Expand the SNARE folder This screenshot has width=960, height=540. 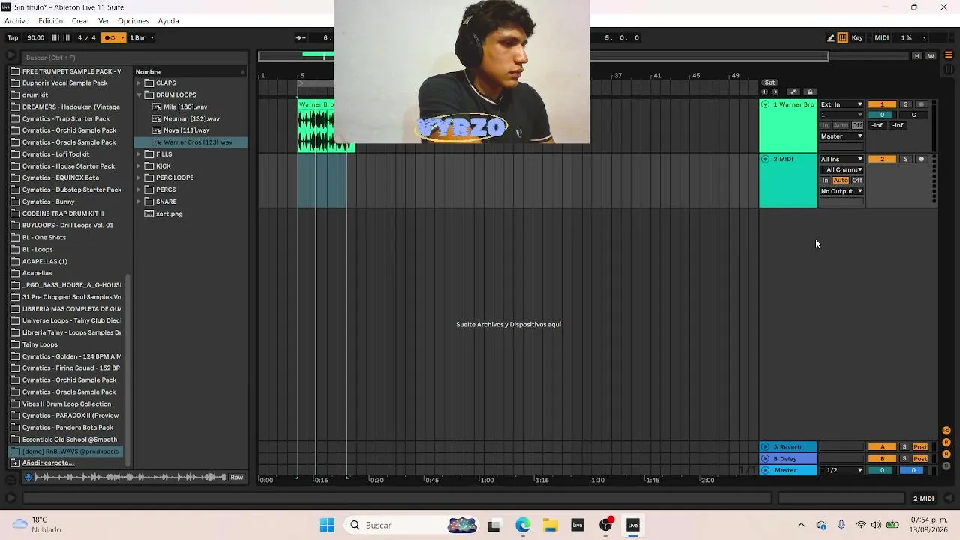[x=139, y=202]
